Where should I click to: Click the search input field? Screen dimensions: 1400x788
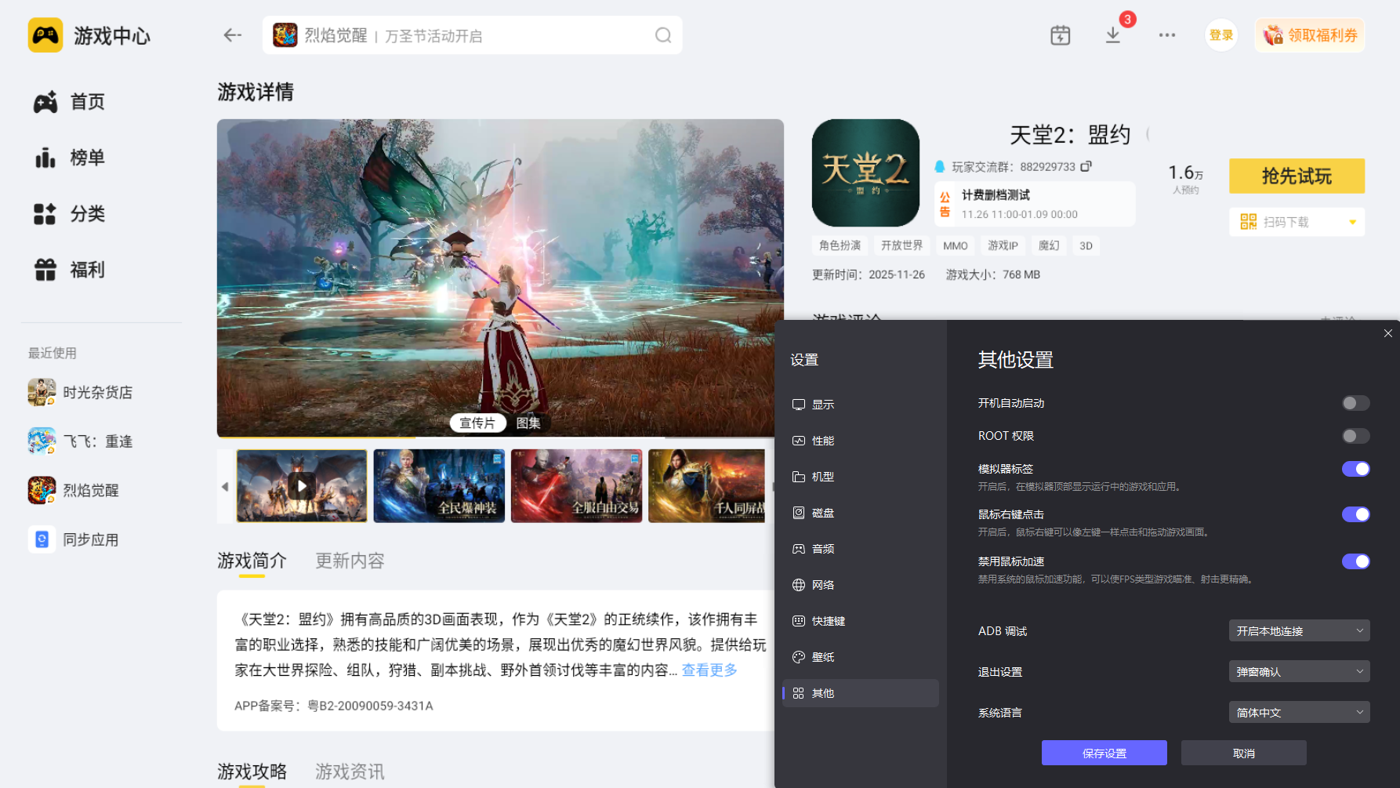tap(472, 35)
